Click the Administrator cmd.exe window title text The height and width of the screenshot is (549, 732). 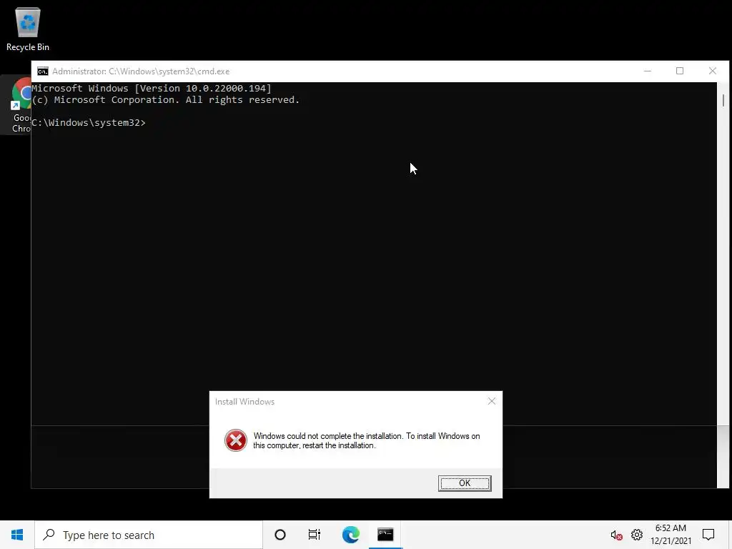point(141,71)
